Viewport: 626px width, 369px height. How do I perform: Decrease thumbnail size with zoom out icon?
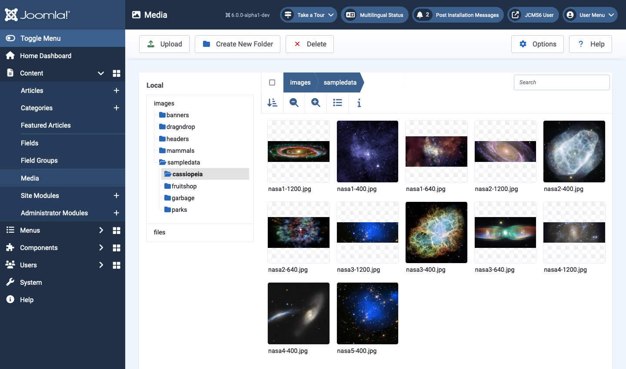click(294, 103)
